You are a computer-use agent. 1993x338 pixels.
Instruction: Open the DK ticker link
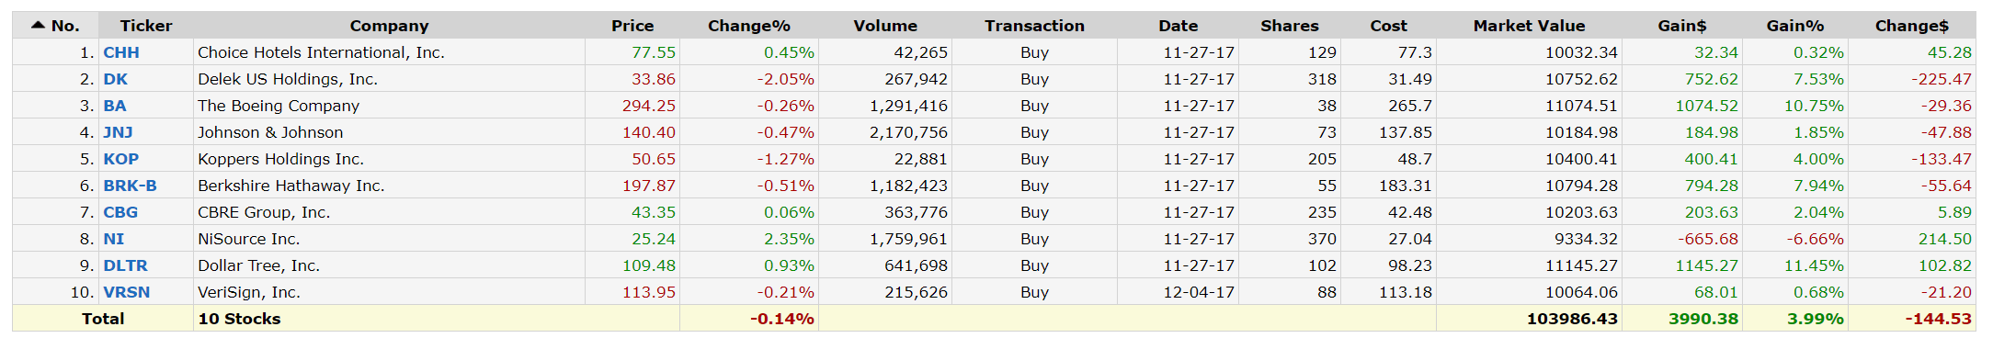(116, 79)
